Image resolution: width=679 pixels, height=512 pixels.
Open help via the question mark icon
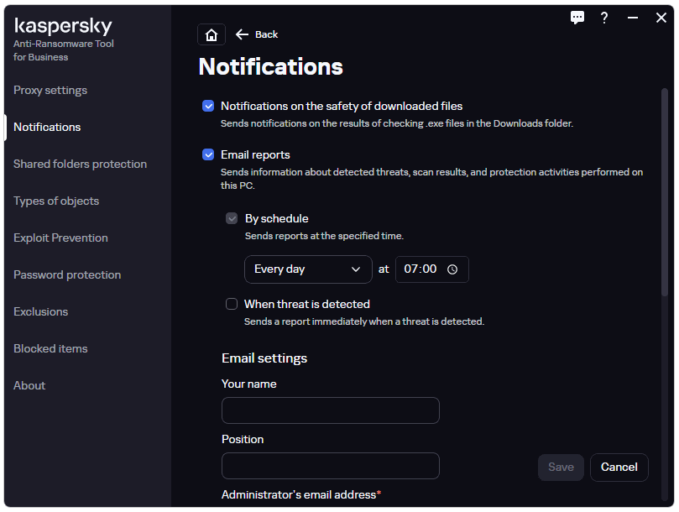604,18
